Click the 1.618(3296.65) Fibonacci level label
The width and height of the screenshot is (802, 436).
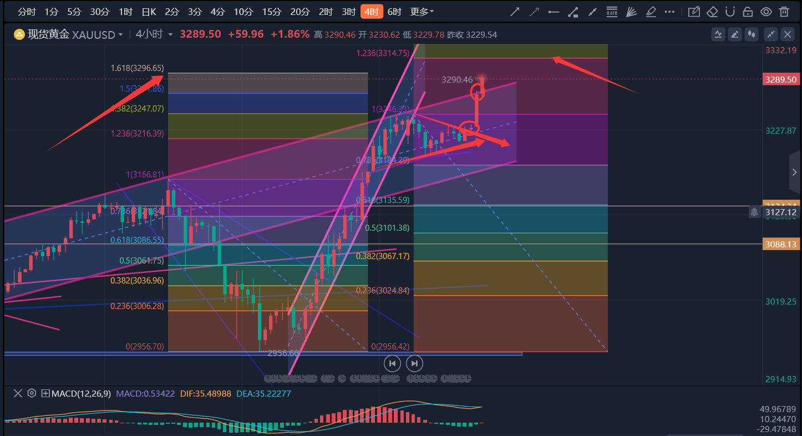[137, 68]
